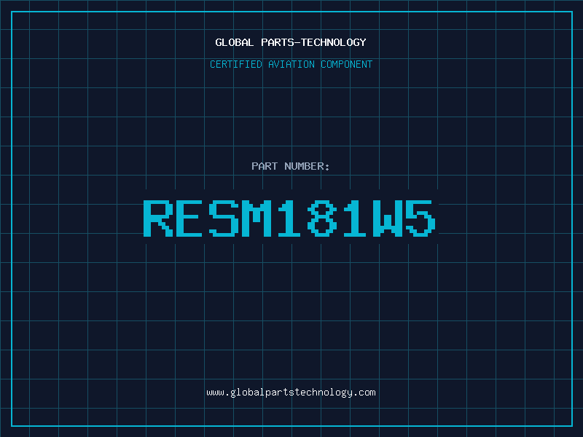Select letter S in the part number

pos(224,219)
